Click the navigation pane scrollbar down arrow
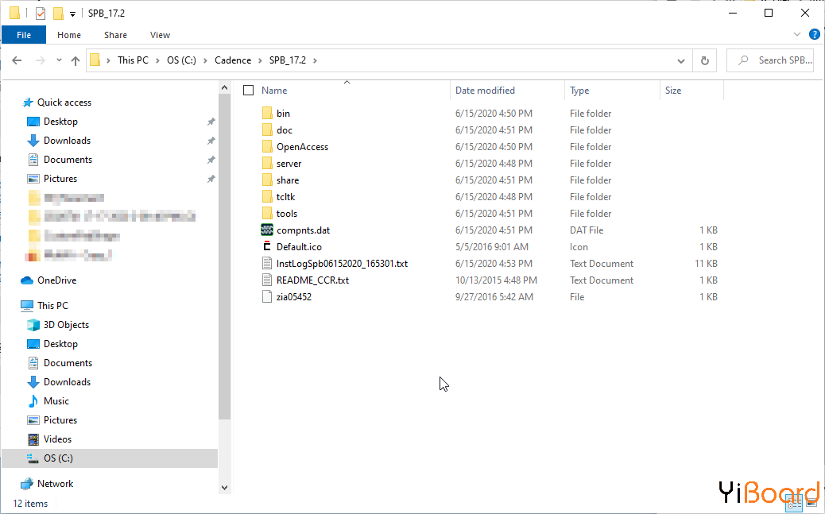Screen dimensions: 825x514 225,488
